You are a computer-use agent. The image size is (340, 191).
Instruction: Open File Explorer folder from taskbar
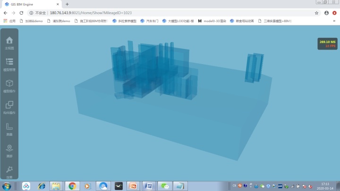click(x=56, y=186)
